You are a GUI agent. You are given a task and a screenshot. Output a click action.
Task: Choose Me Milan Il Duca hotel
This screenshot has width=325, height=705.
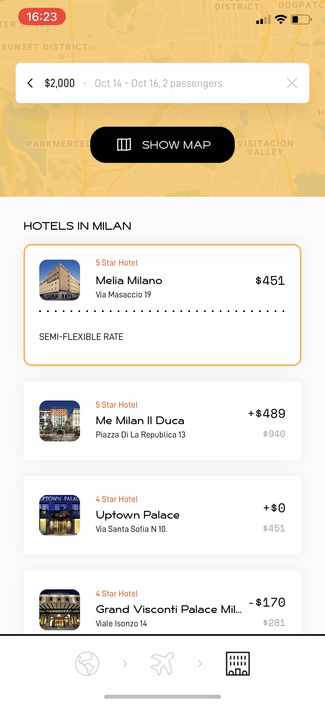[162, 421]
